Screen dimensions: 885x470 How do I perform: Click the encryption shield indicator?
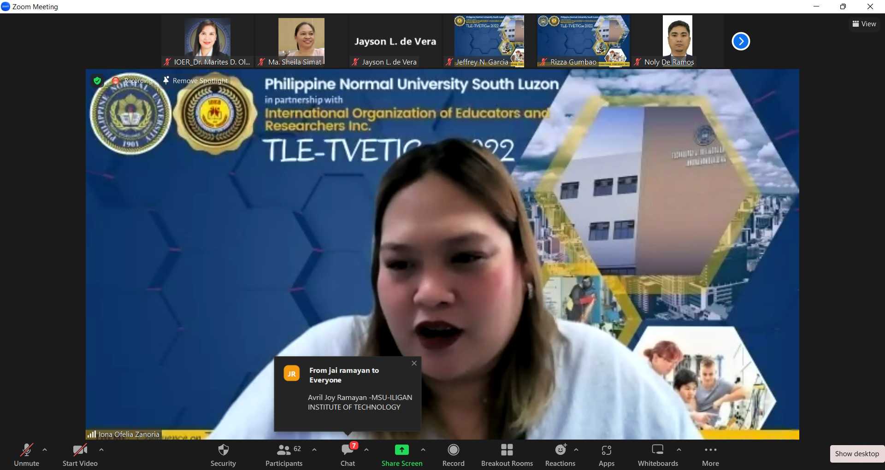pyautogui.click(x=97, y=80)
